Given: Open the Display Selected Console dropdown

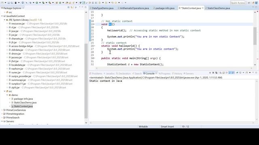Looking at the screenshot, I should (x=243, y=72).
